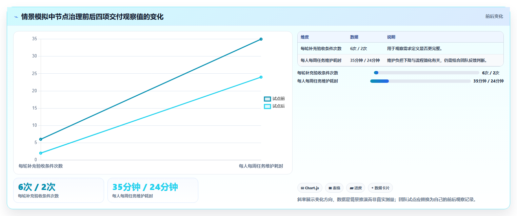Click the y-axis tick 20
Image resolution: width=517 pixels, height=216 pixels.
tap(35, 91)
